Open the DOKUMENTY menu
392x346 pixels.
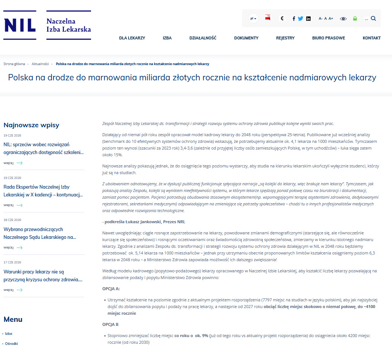246,38
